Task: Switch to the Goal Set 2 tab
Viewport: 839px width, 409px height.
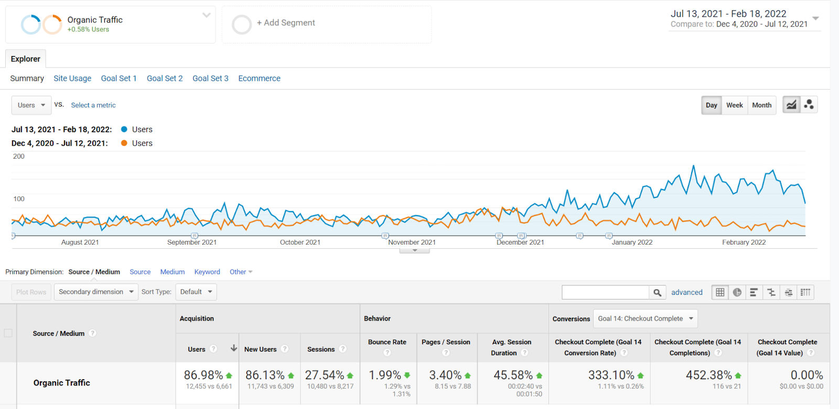Action: tap(165, 78)
